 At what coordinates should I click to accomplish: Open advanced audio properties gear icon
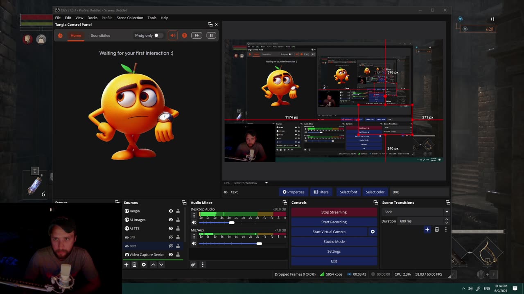[x=193, y=265]
